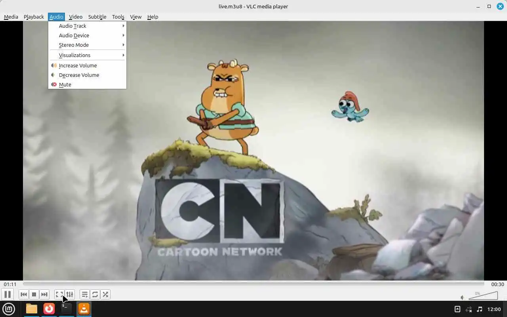
Task: Select Mute in the Audio menu
Action: click(x=87, y=84)
